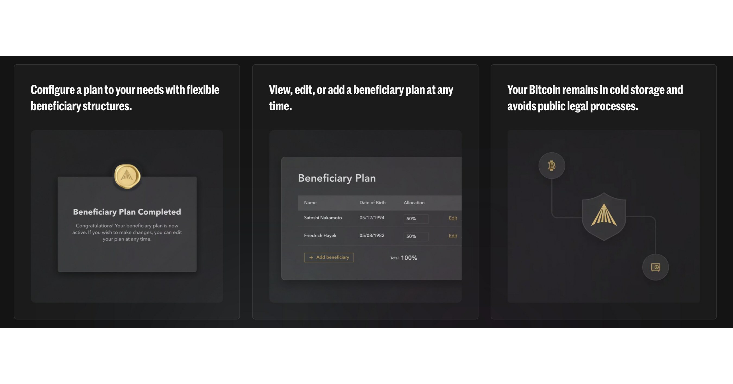
Task: Select the Date of Birth column header
Action: point(372,203)
